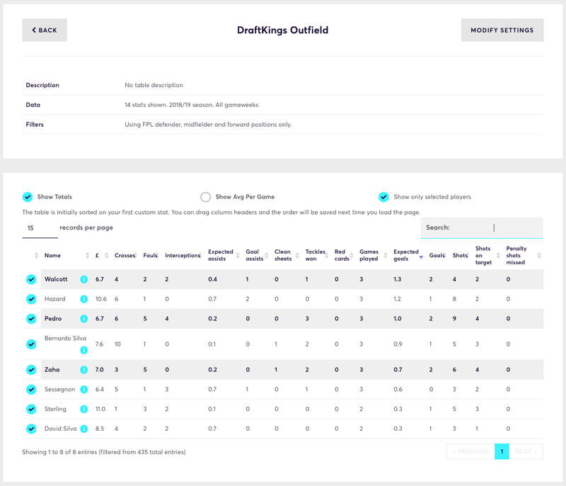Sort table by Fouls column

150,256
